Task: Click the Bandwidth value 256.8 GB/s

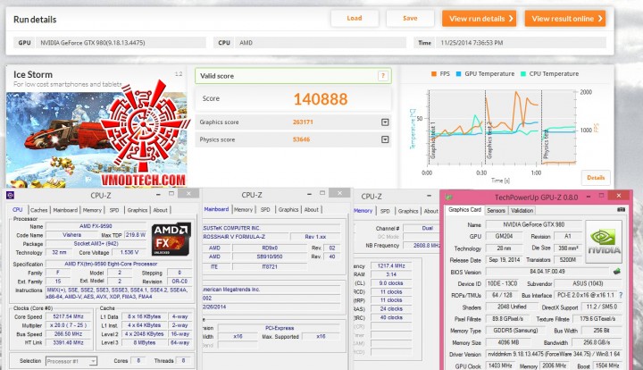Action: click(x=597, y=342)
